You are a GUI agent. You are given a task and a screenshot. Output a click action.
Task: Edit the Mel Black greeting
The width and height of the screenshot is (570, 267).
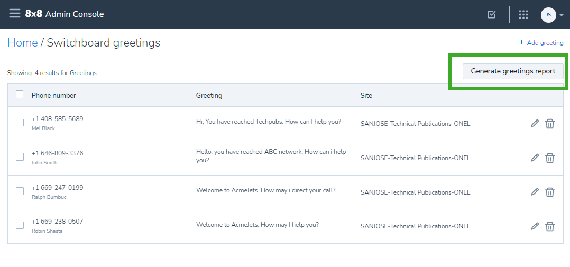pyautogui.click(x=535, y=124)
